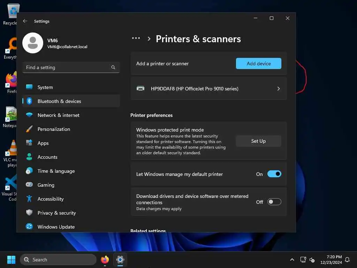Click the Privacy & security shield icon
Image resolution: width=357 pixels, height=268 pixels.
29,213
